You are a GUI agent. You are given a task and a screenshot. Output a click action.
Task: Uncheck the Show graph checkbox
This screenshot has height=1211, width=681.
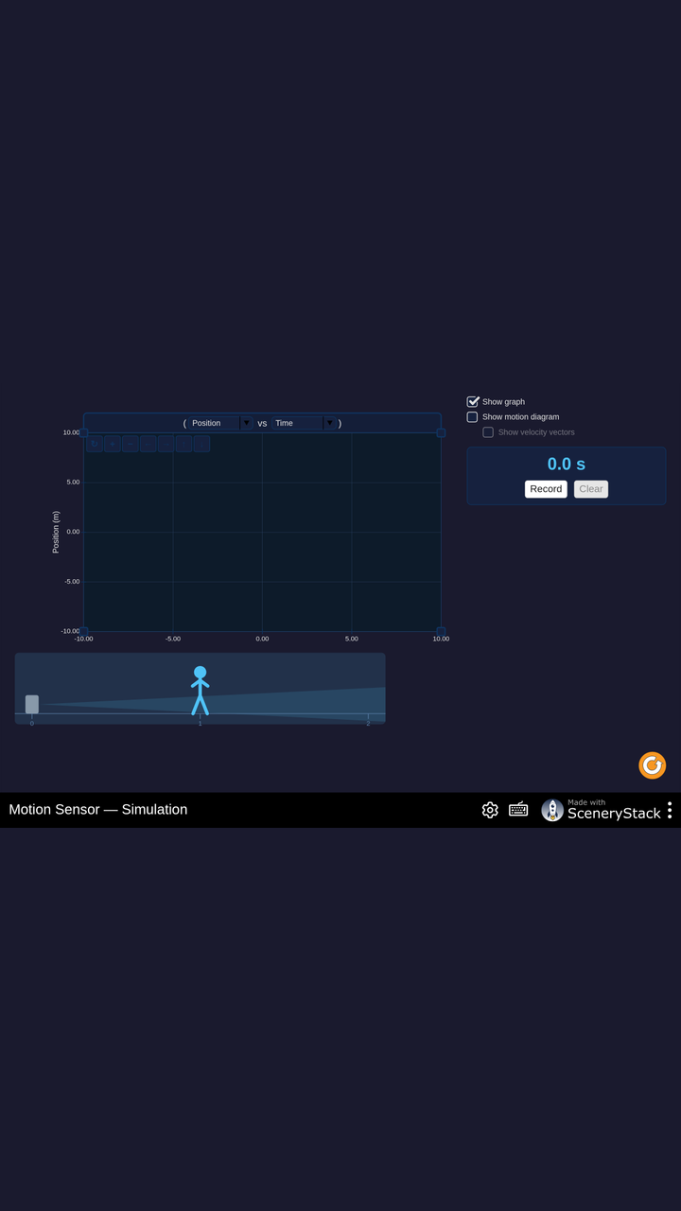pyautogui.click(x=473, y=401)
